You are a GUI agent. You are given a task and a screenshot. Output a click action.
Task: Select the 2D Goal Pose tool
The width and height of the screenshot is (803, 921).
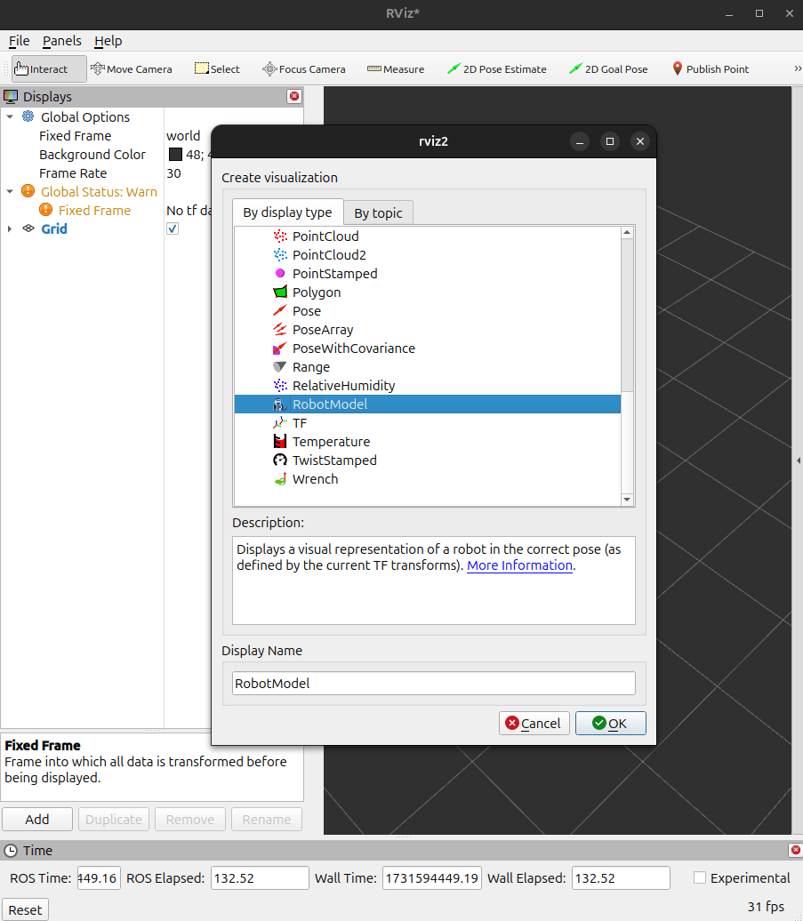click(608, 68)
